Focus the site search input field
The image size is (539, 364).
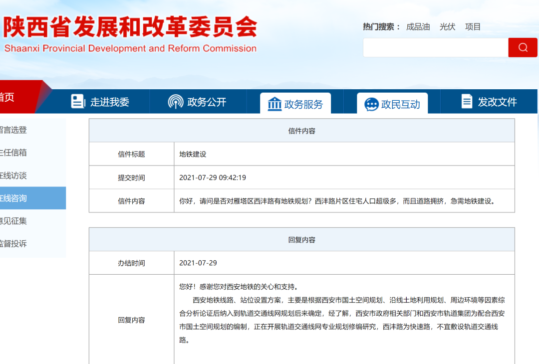point(435,47)
